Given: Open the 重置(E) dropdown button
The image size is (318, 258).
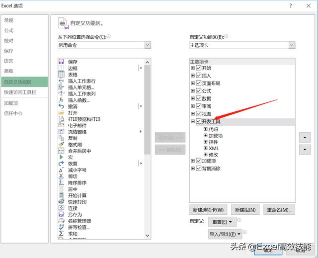Looking at the screenshot, I should [222, 222].
